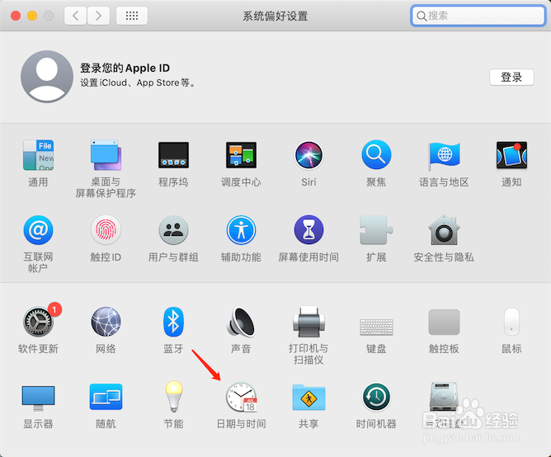Image resolution: width=551 pixels, height=457 pixels.
Task: Open the 共享 (Sharing) preferences
Action: click(x=308, y=398)
